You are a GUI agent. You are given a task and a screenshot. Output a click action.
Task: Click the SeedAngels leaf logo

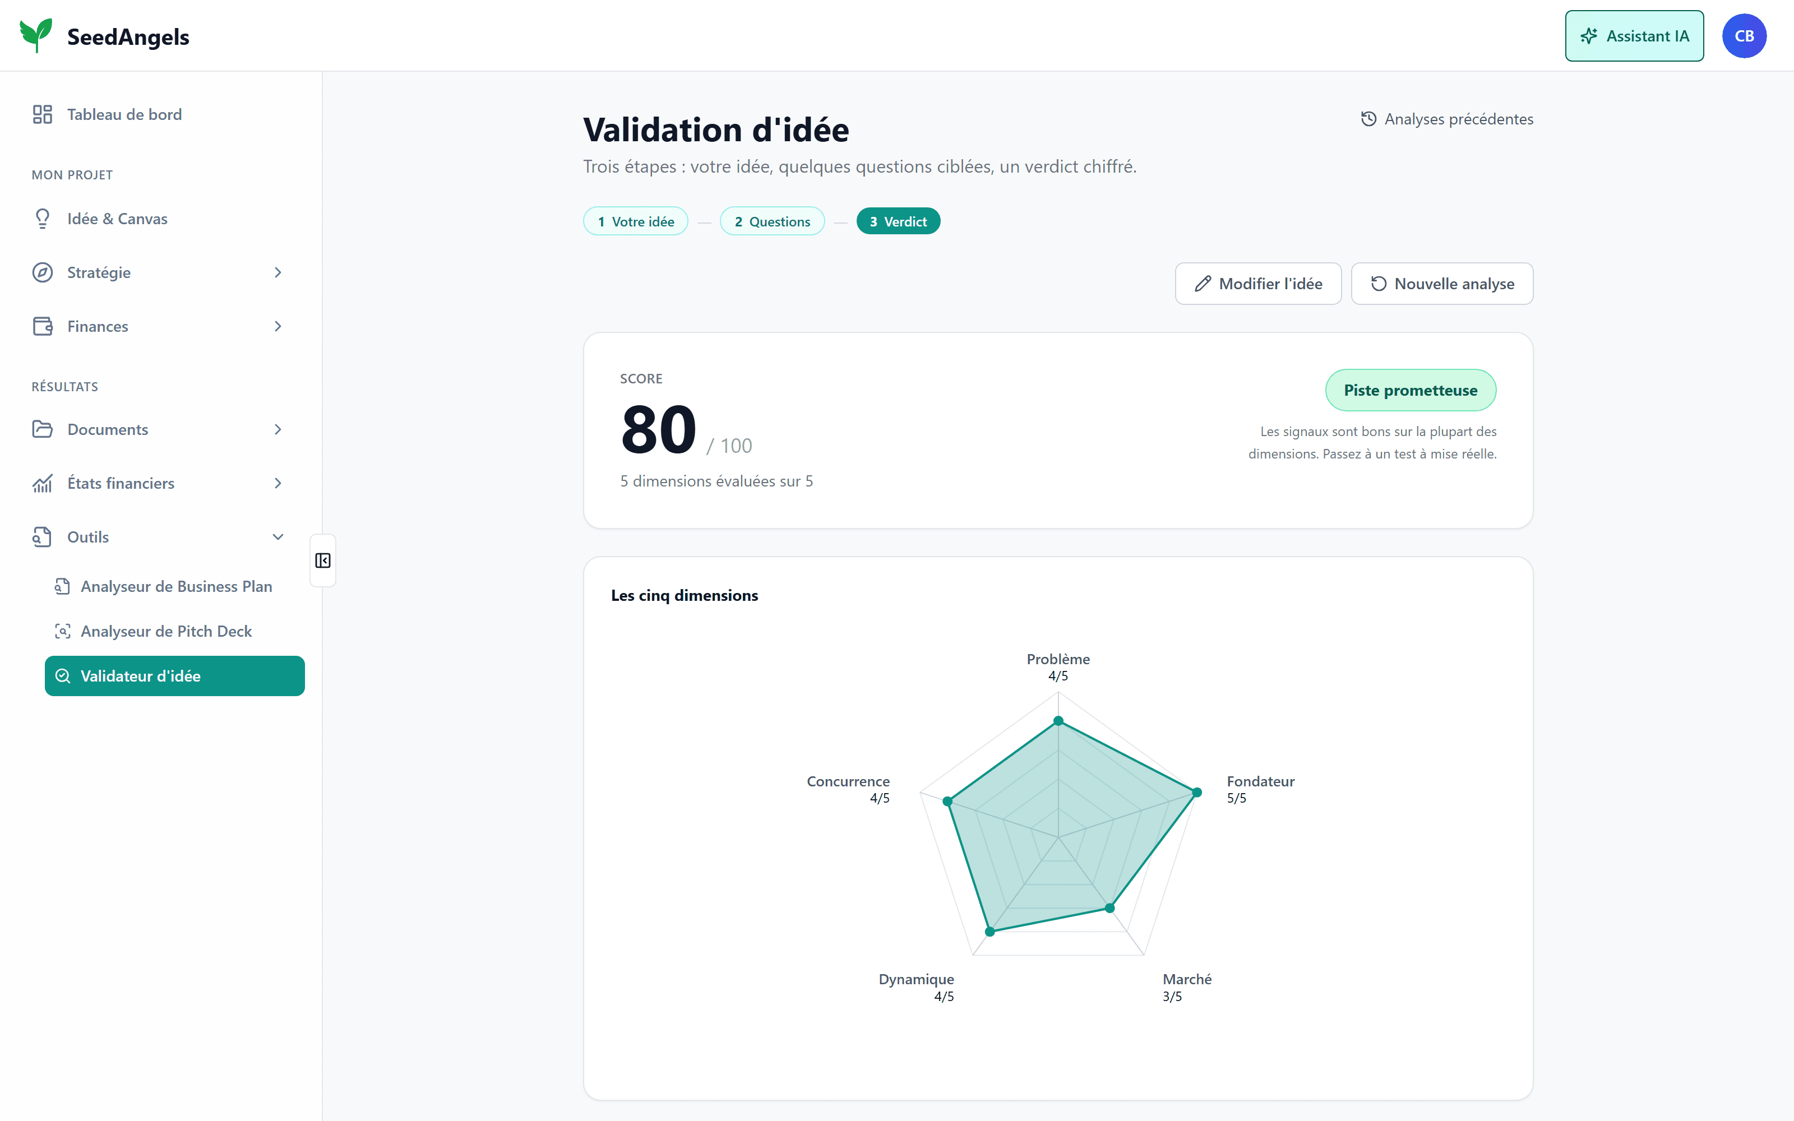(35, 35)
